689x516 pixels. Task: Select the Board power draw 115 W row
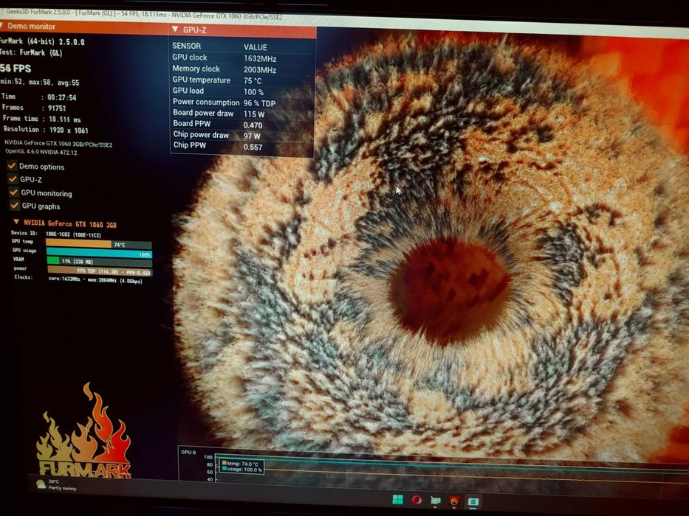point(242,114)
